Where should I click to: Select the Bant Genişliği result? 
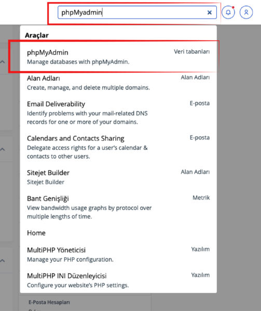[x=118, y=207]
